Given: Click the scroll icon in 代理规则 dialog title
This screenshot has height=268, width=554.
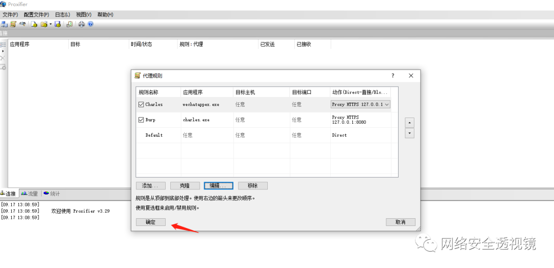Looking at the screenshot, I should (137, 75).
